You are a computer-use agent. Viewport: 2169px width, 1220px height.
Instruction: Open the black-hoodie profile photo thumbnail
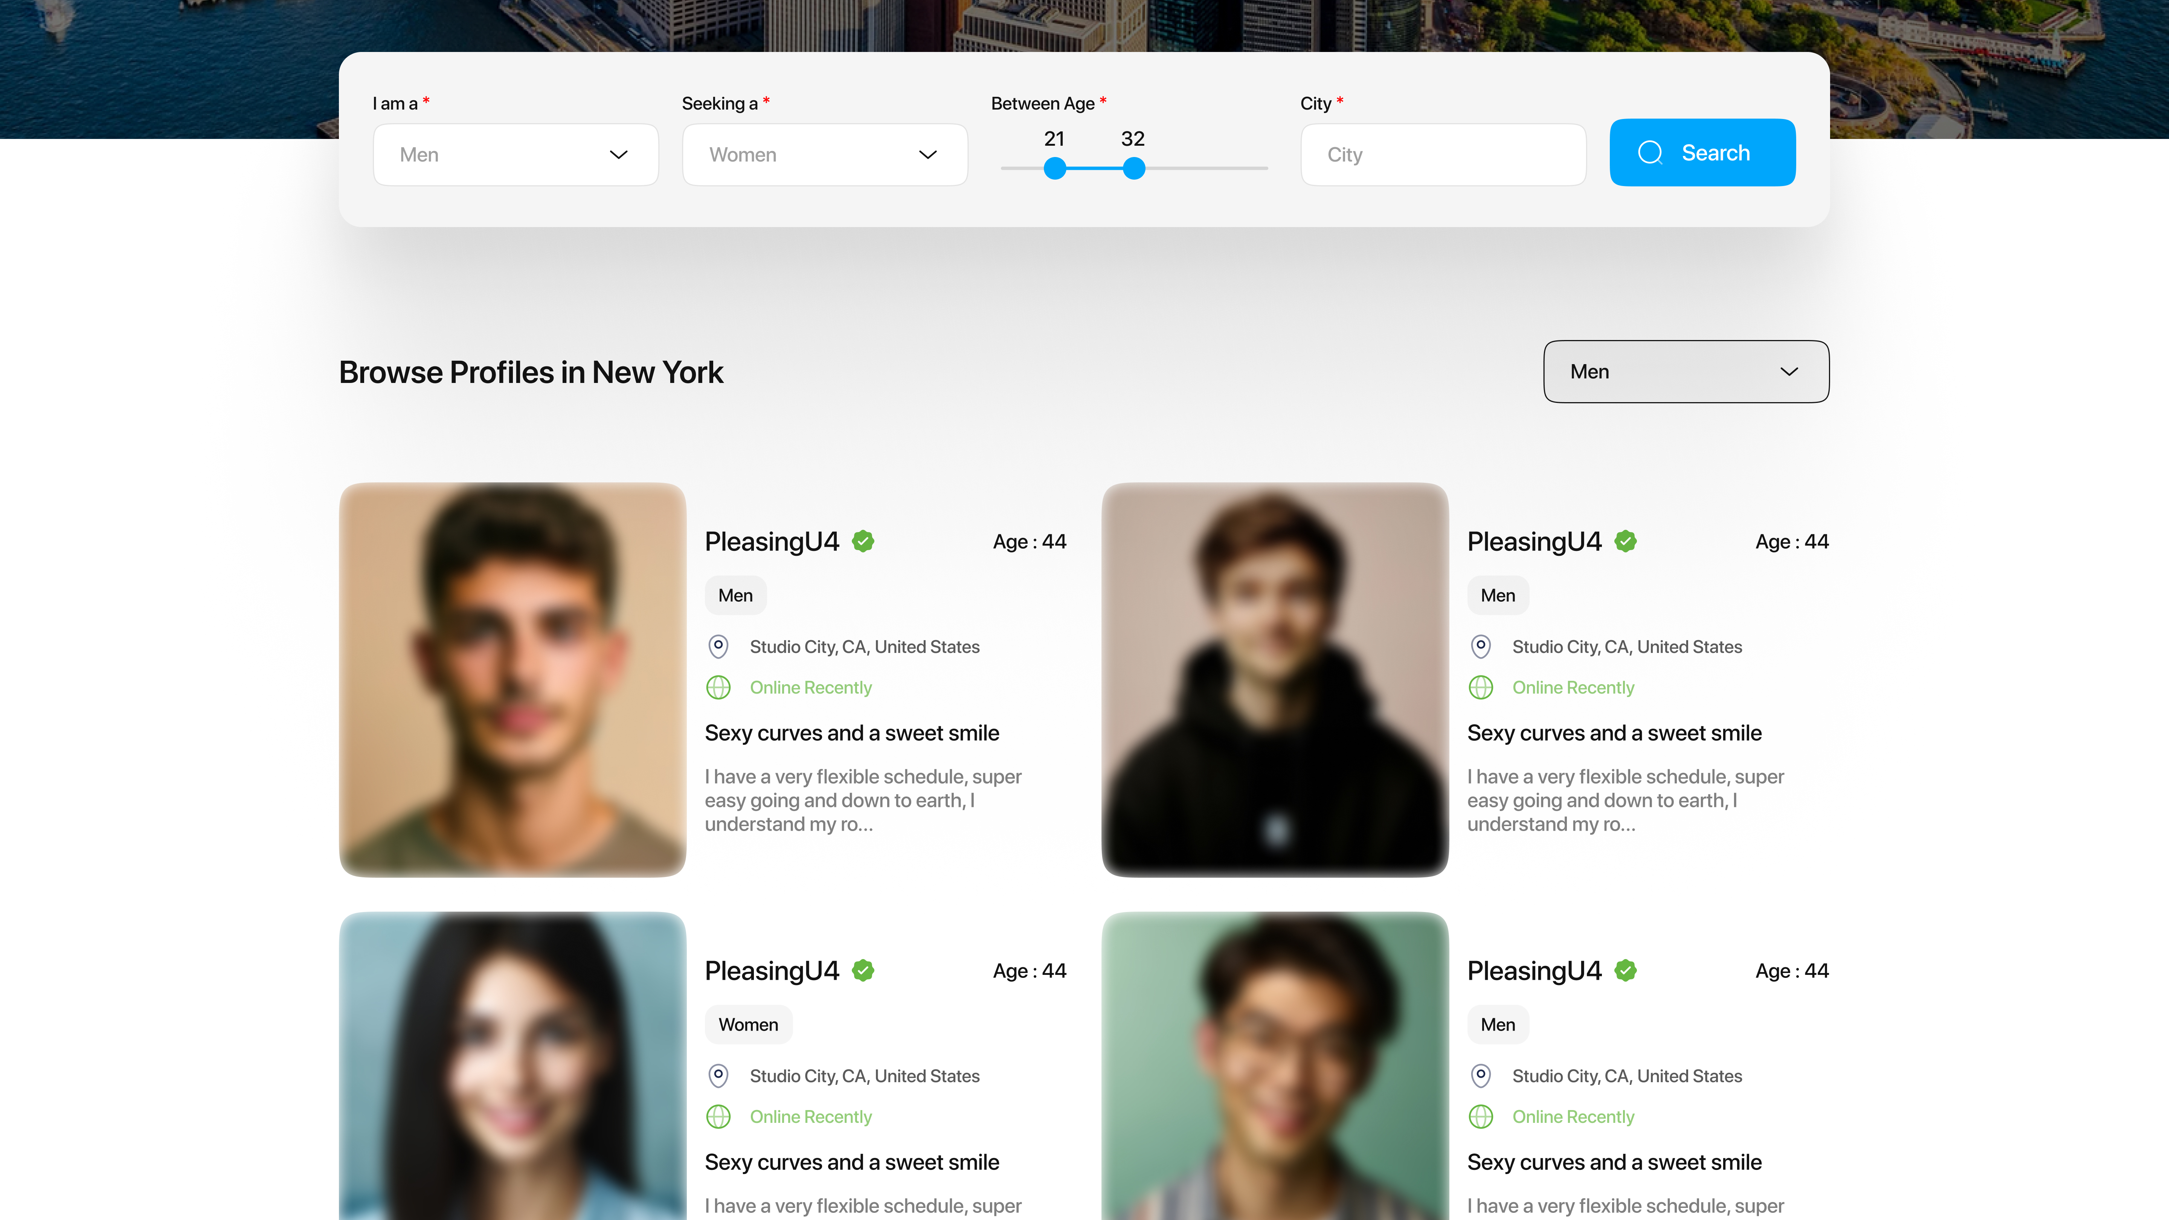1275,679
